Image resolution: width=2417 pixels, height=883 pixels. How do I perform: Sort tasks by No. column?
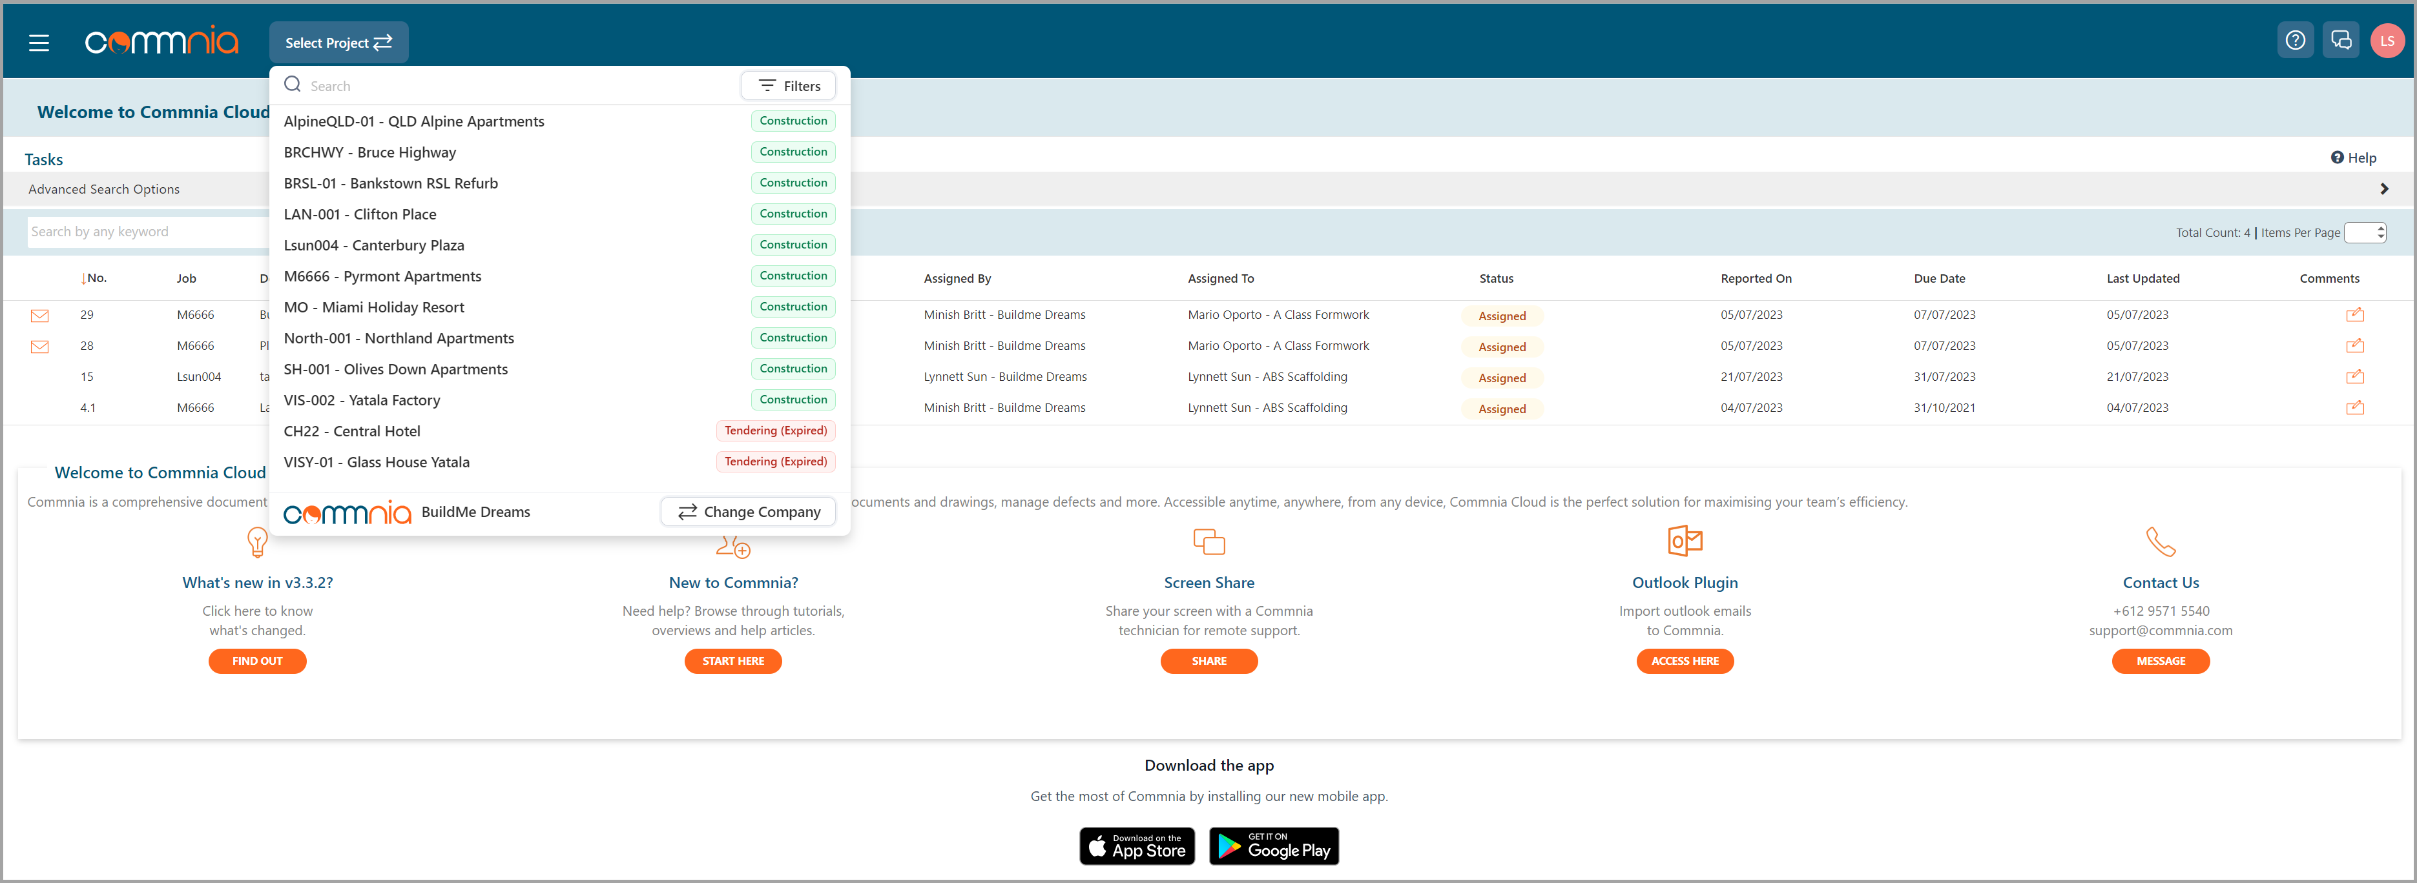94,278
